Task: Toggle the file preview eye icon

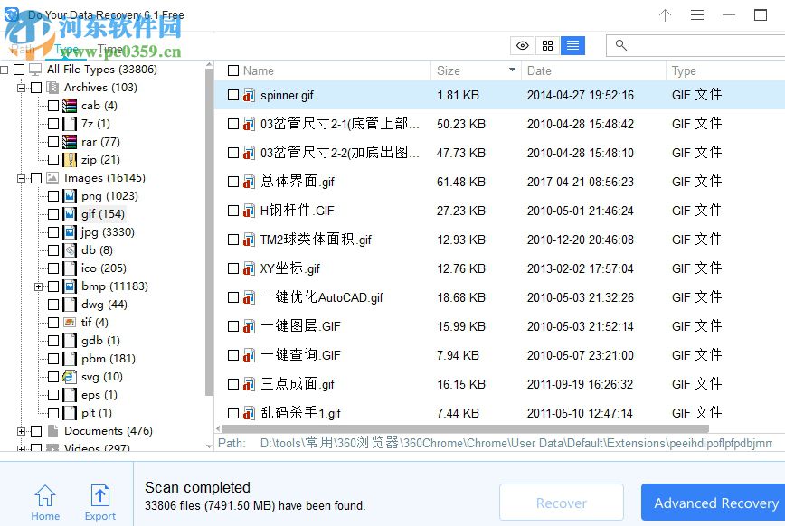Action: tap(522, 45)
